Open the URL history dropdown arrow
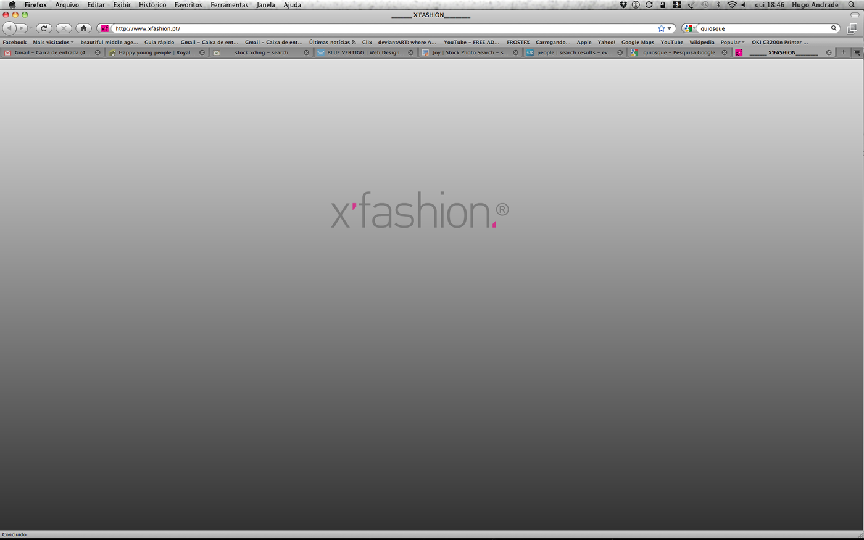864x540 pixels. point(670,28)
